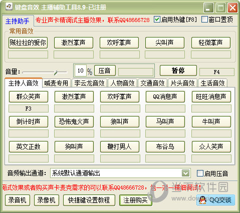The height and width of the screenshot is (213, 240).
Task: Play 狼叫声 sound effect
Action: [x=120, y=121]
